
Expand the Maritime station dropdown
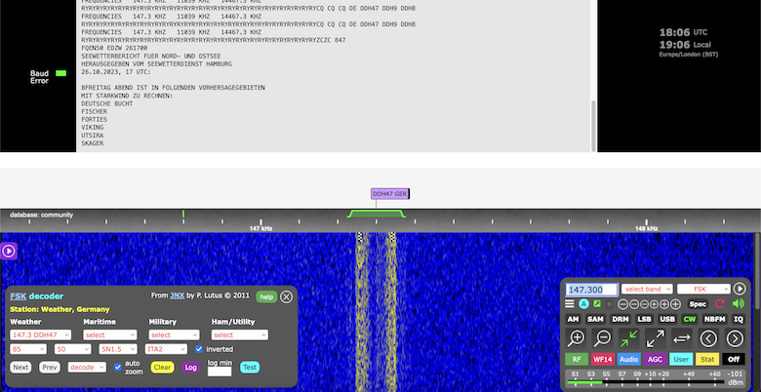[107, 334]
